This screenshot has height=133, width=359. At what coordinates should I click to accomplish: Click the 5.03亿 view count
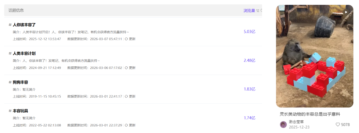(249, 32)
